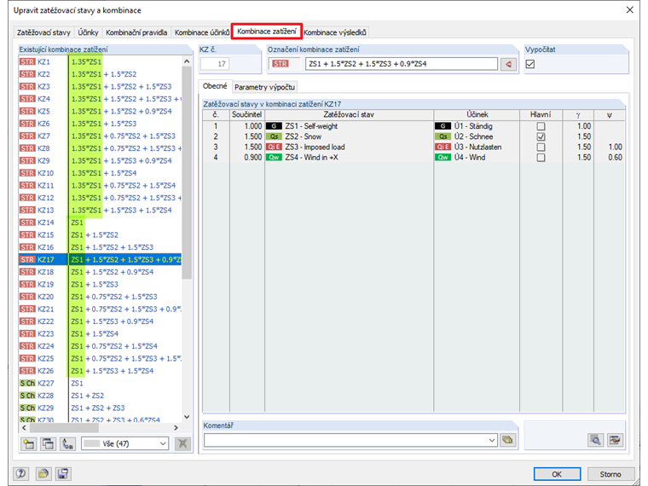Toggle Hlavní checkbox for ZS4 - Wind
This screenshot has width=648, height=486.
(541, 158)
